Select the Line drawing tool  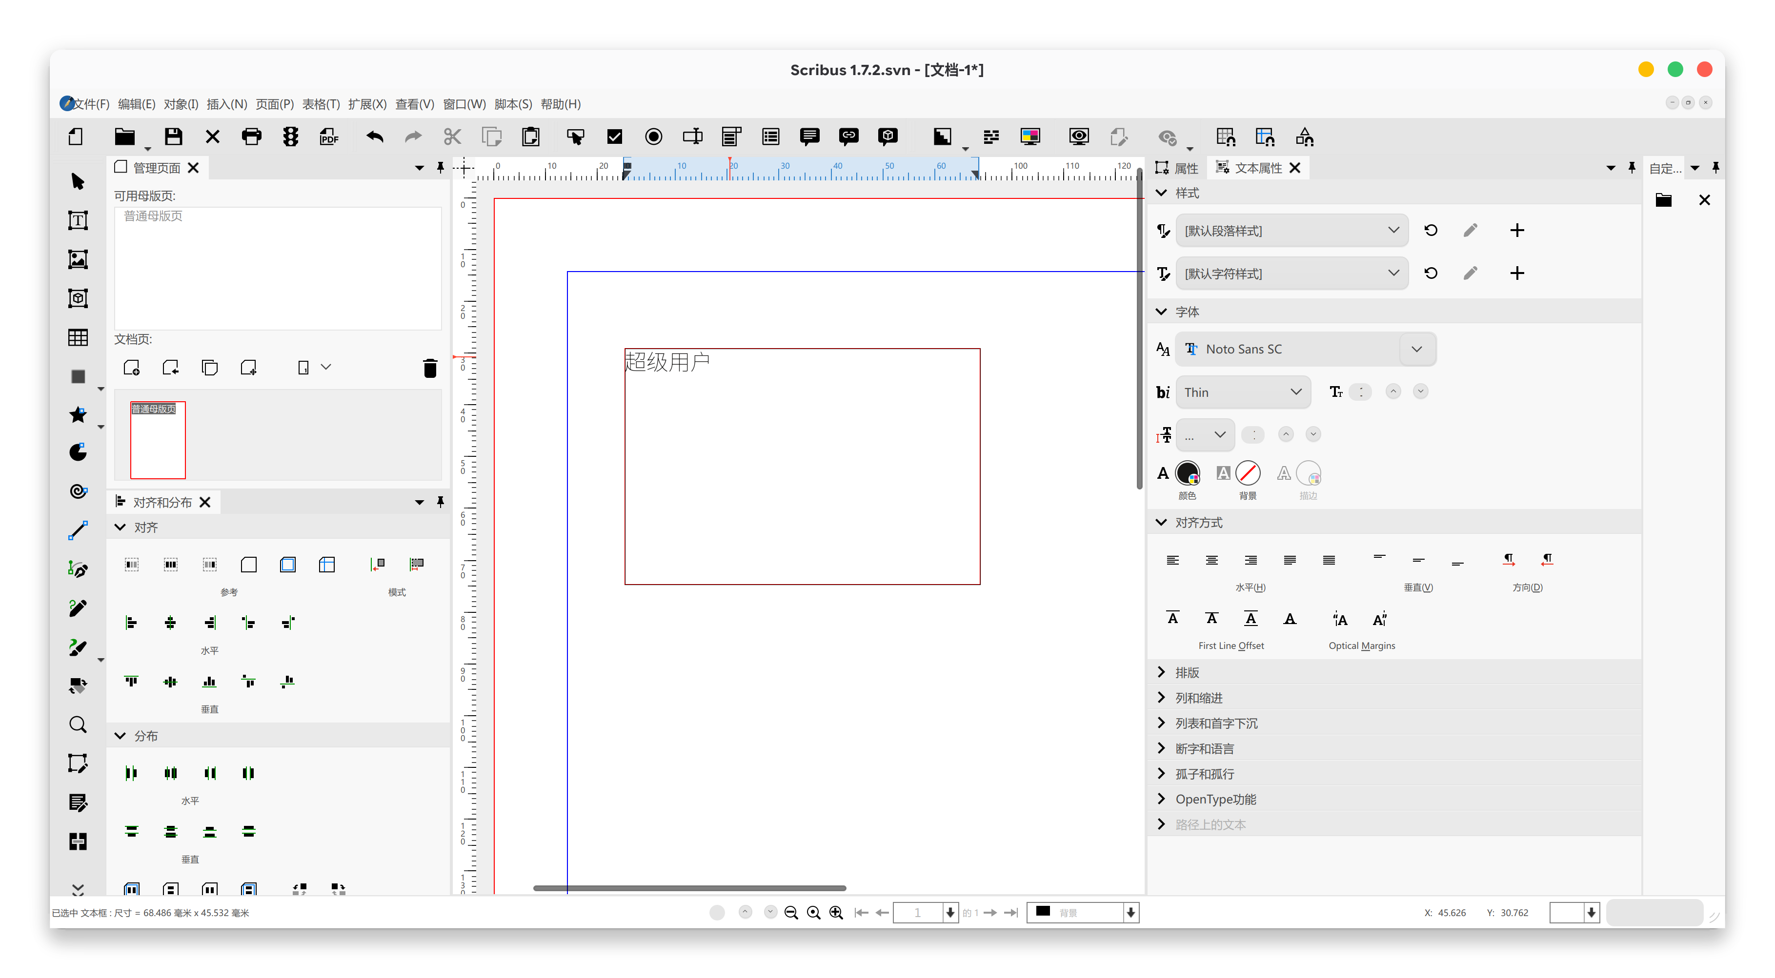78,530
